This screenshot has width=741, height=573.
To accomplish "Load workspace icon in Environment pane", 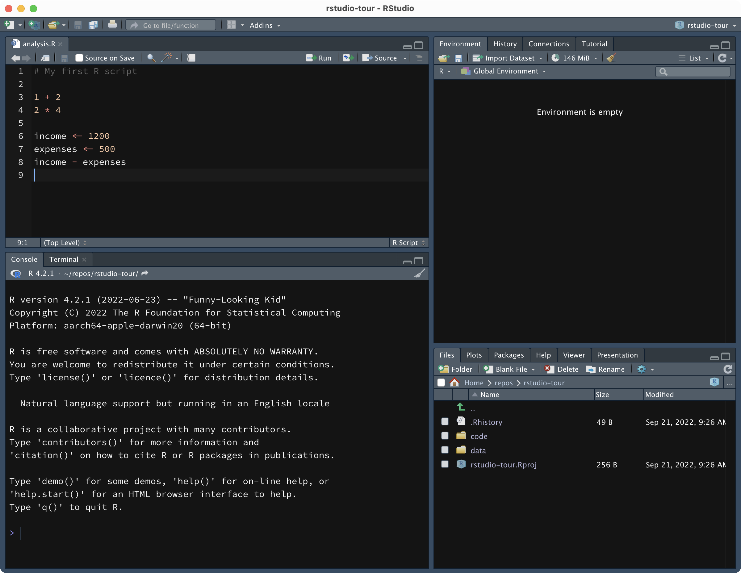I will (444, 58).
